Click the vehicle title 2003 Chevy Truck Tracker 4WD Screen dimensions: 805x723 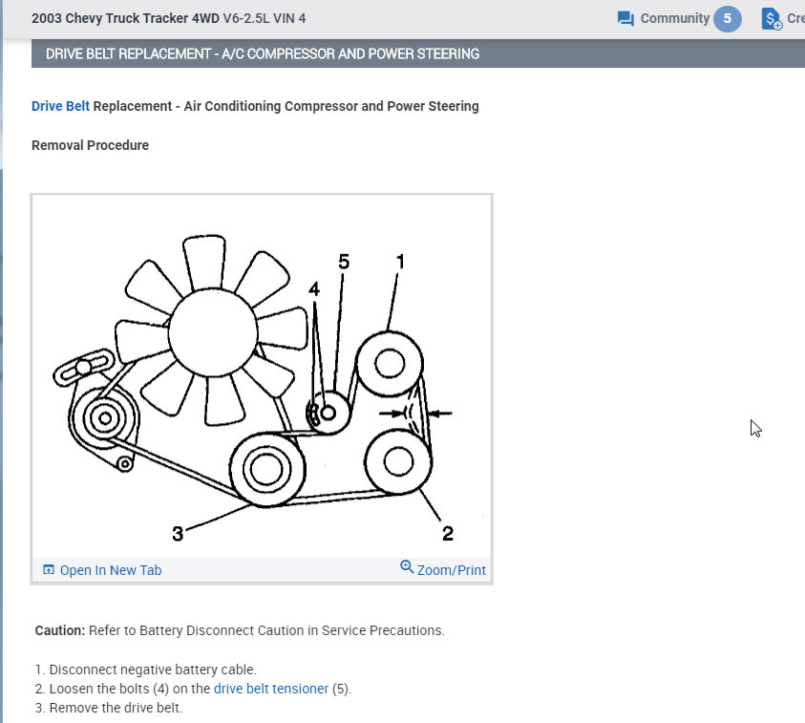125,18
